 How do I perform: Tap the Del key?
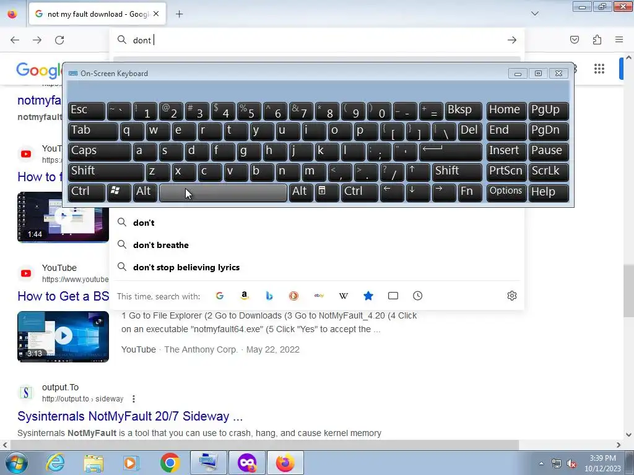[x=470, y=132]
